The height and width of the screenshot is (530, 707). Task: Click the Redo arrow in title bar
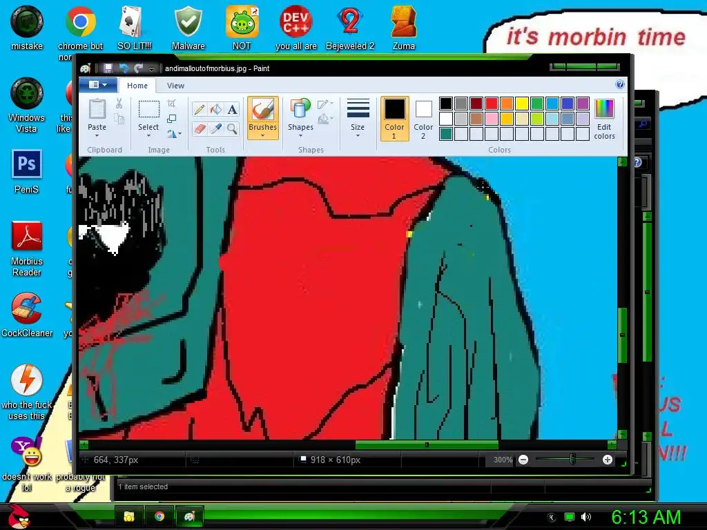[138, 68]
